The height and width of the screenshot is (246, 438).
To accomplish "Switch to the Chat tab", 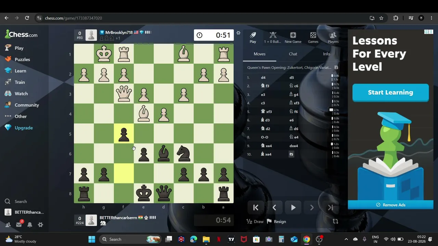I will 293,54.
